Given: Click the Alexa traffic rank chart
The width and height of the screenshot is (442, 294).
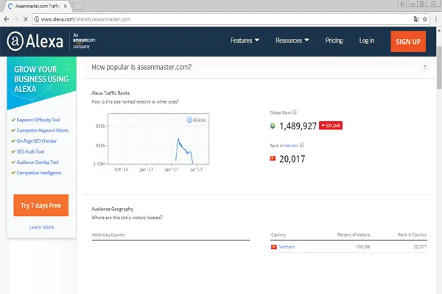Looking at the screenshot, I should [158, 139].
